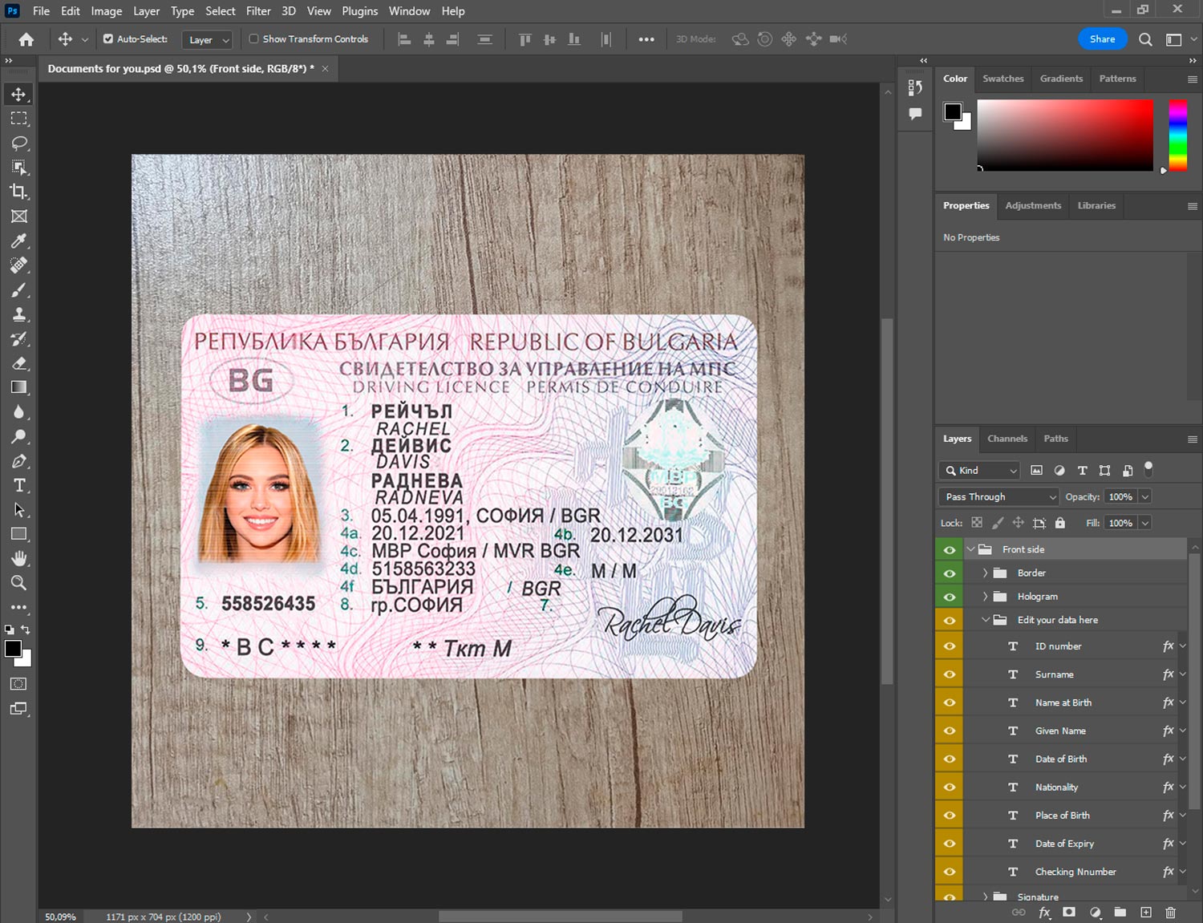Uncheck the Auto-Select checkbox
The height and width of the screenshot is (923, 1203).
(108, 38)
